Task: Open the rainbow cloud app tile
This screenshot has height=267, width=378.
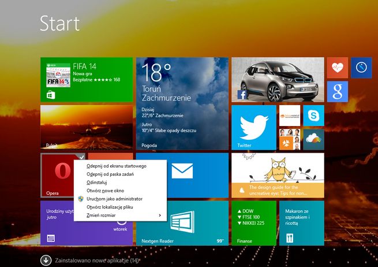Action: [313, 139]
